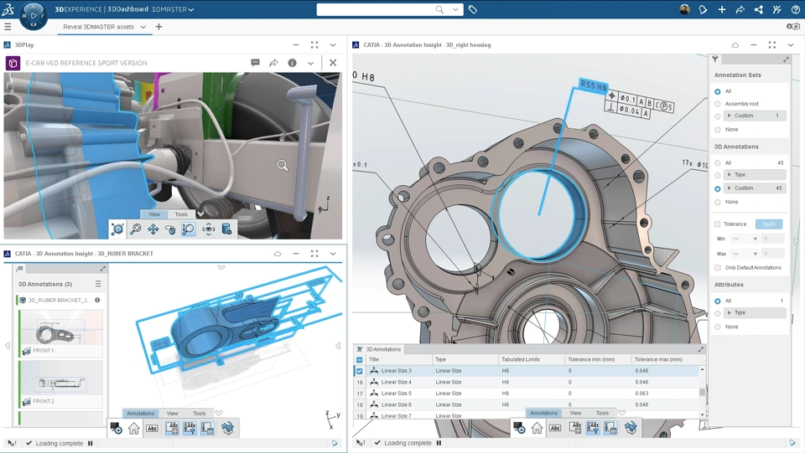Screen dimensions: 805x453
Task: Select the Linear Size.4 table row
Action: (397, 382)
